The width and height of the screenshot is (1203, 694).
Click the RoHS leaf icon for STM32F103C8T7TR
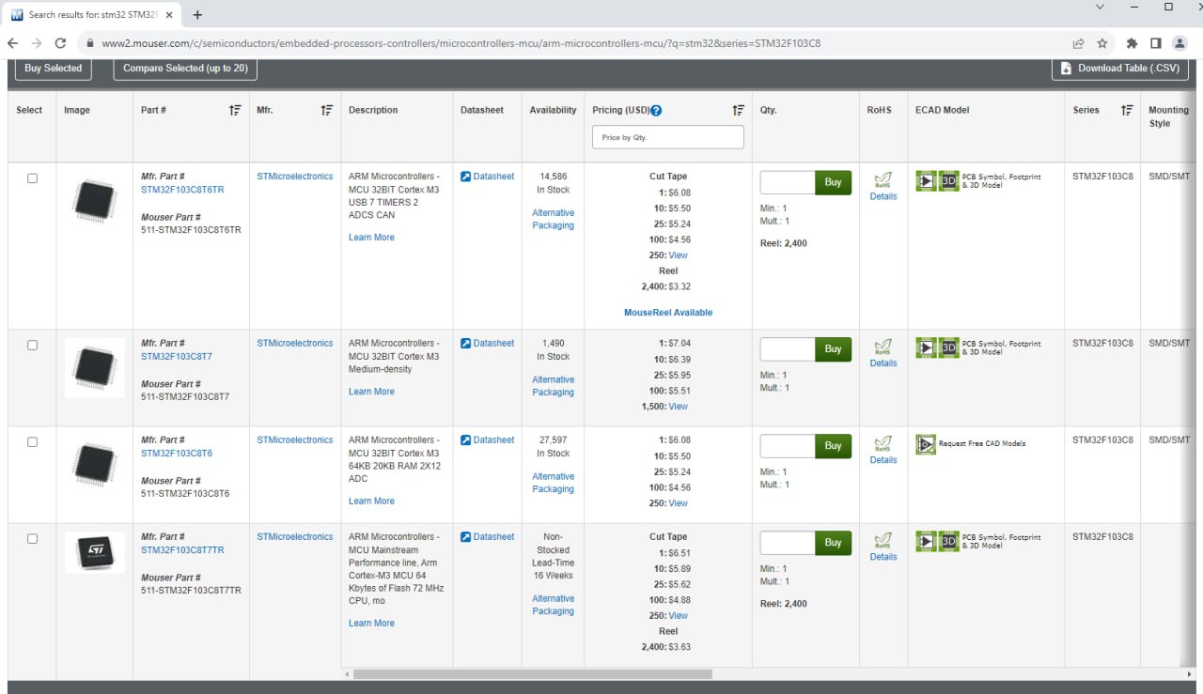(x=883, y=540)
